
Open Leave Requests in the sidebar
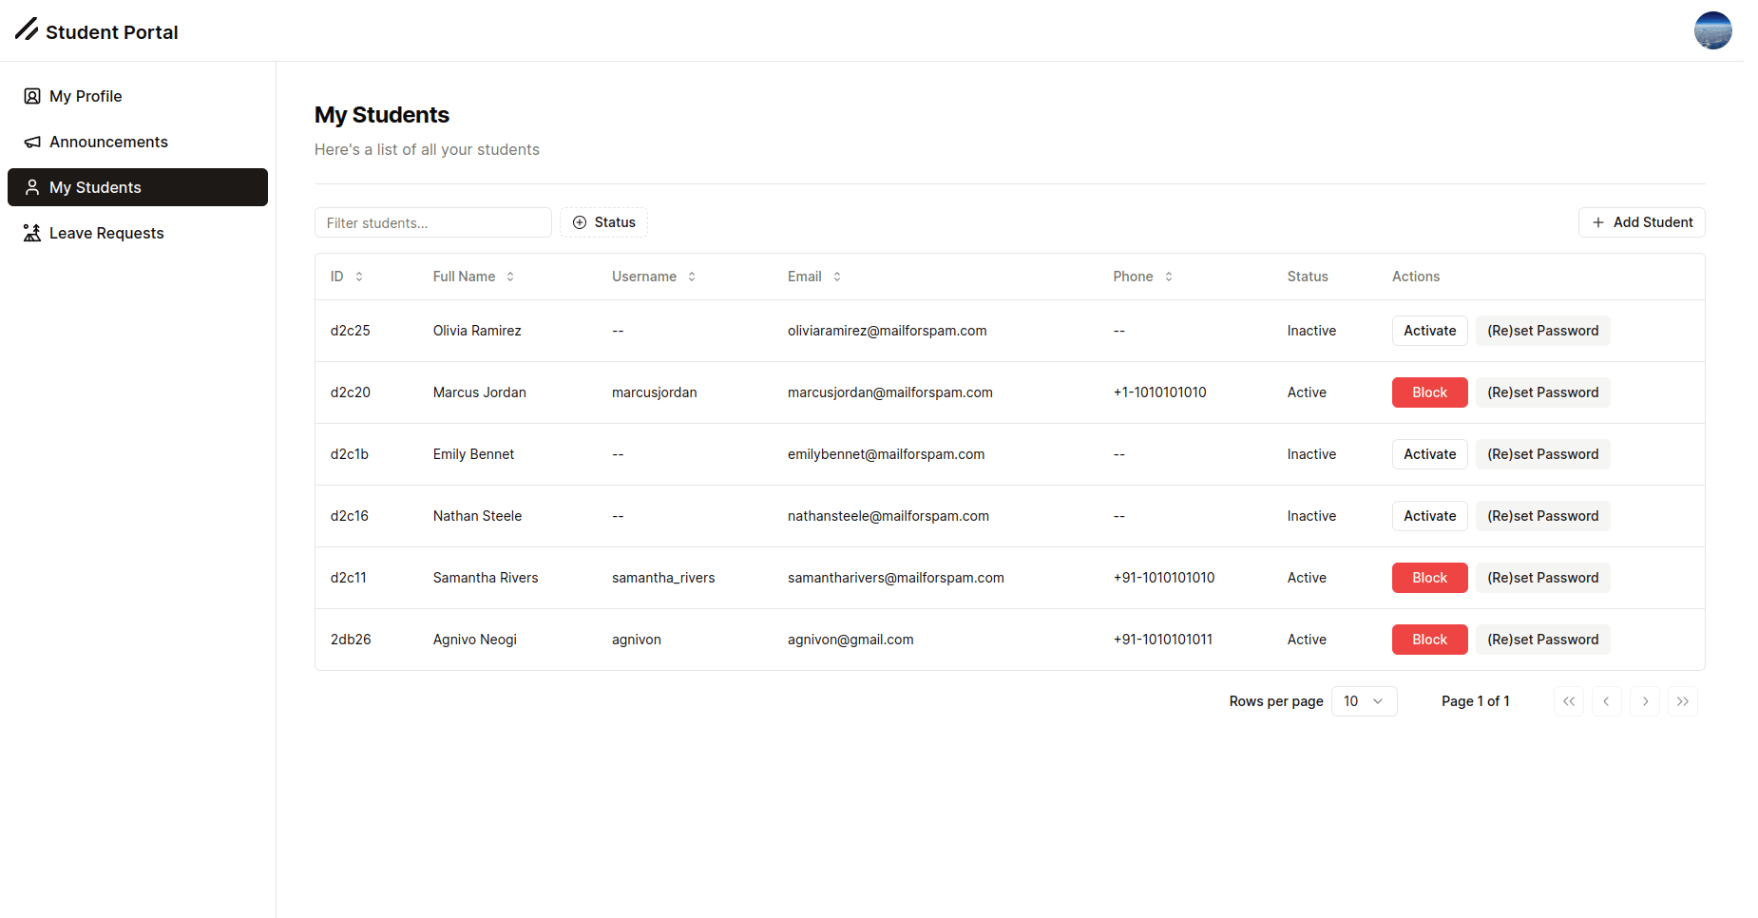pyautogui.click(x=106, y=233)
